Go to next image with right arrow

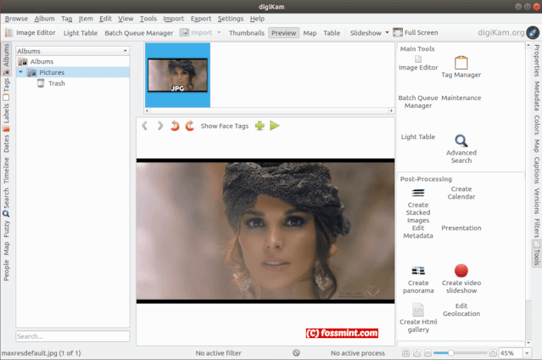[x=160, y=126]
